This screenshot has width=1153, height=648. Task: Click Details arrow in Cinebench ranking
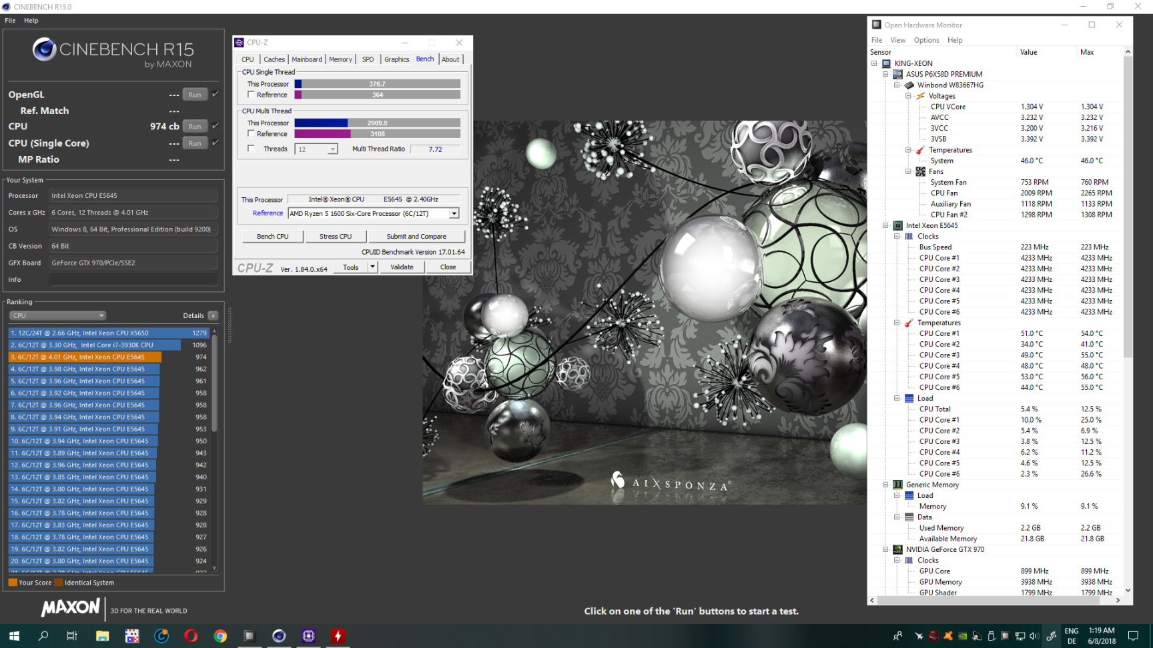pos(213,315)
